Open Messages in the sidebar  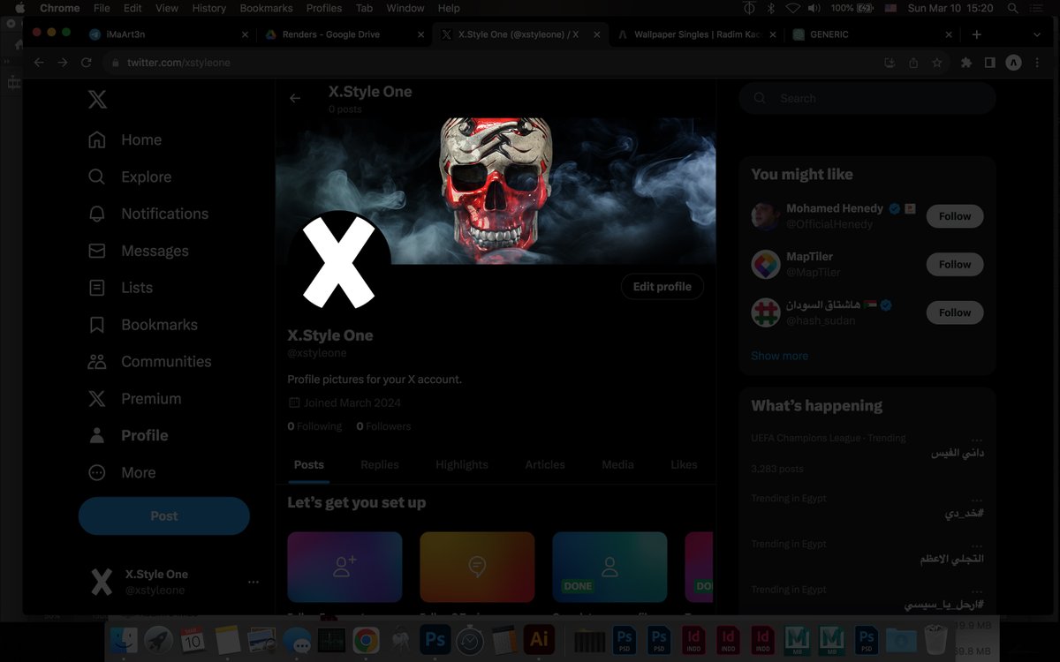click(x=138, y=251)
